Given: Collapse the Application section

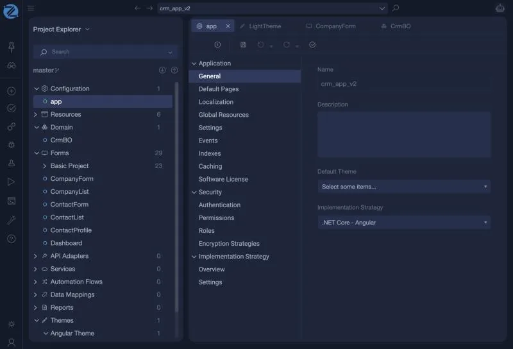Looking at the screenshot, I should tap(194, 64).
